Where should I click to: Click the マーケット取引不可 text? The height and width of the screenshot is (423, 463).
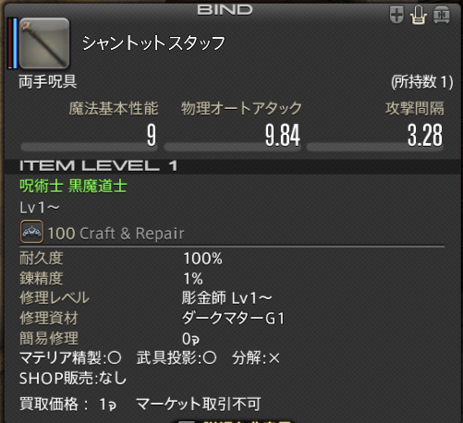[x=199, y=404]
